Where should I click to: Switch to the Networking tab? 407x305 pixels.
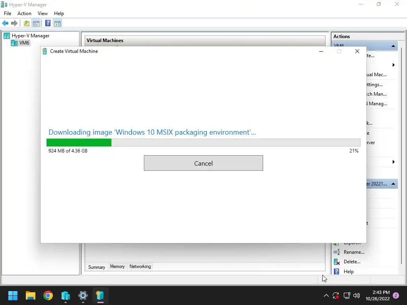tap(140, 266)
